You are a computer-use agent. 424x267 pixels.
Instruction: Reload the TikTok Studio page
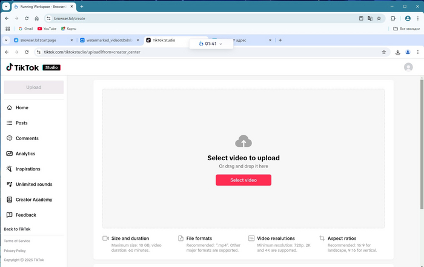click(x=27, y=52)
